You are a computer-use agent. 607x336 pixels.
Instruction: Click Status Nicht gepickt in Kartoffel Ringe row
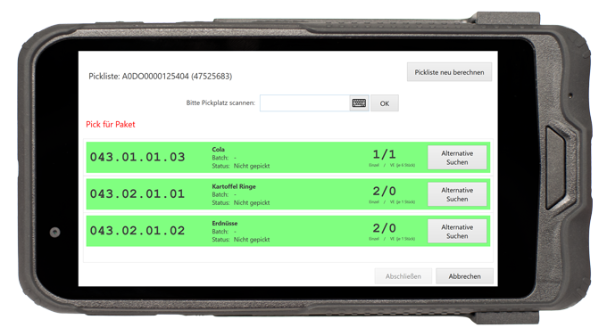pos(241,202)
